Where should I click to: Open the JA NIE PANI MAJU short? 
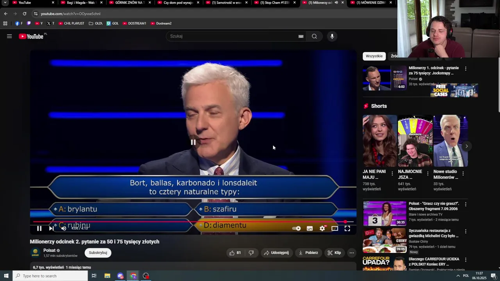click(380, 141)
